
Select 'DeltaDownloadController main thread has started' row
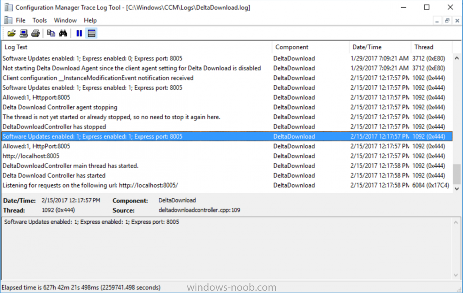pos(227,166)
